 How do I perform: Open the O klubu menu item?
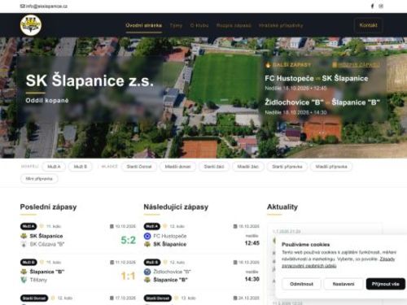(x=199, y=25)
